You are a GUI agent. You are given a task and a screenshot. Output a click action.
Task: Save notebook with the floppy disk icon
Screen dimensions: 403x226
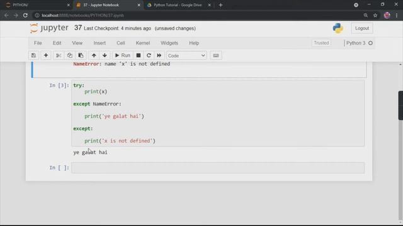33,55
